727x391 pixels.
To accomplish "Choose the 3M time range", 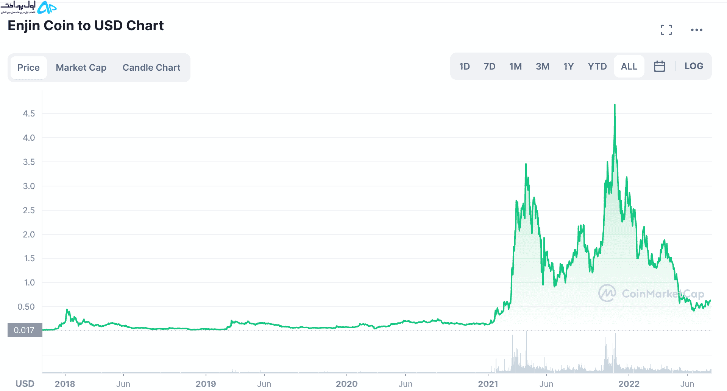I will click(542, 67).
